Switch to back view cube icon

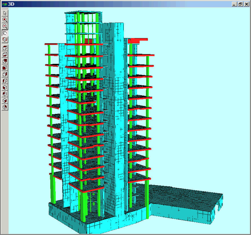pyautogui.click(x=5, y=61)
